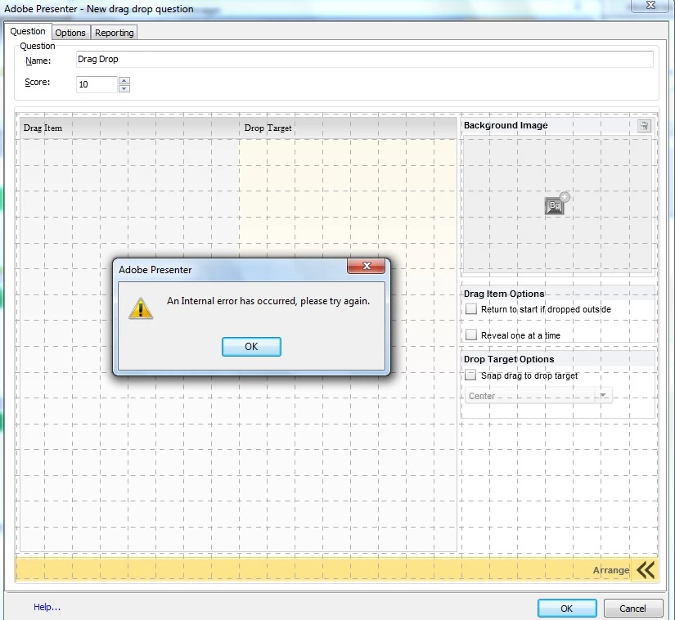The width and height of the screenshot is (675, 620).
Task: Close the New drag drop question window
Action: click(x=651, y=5)
